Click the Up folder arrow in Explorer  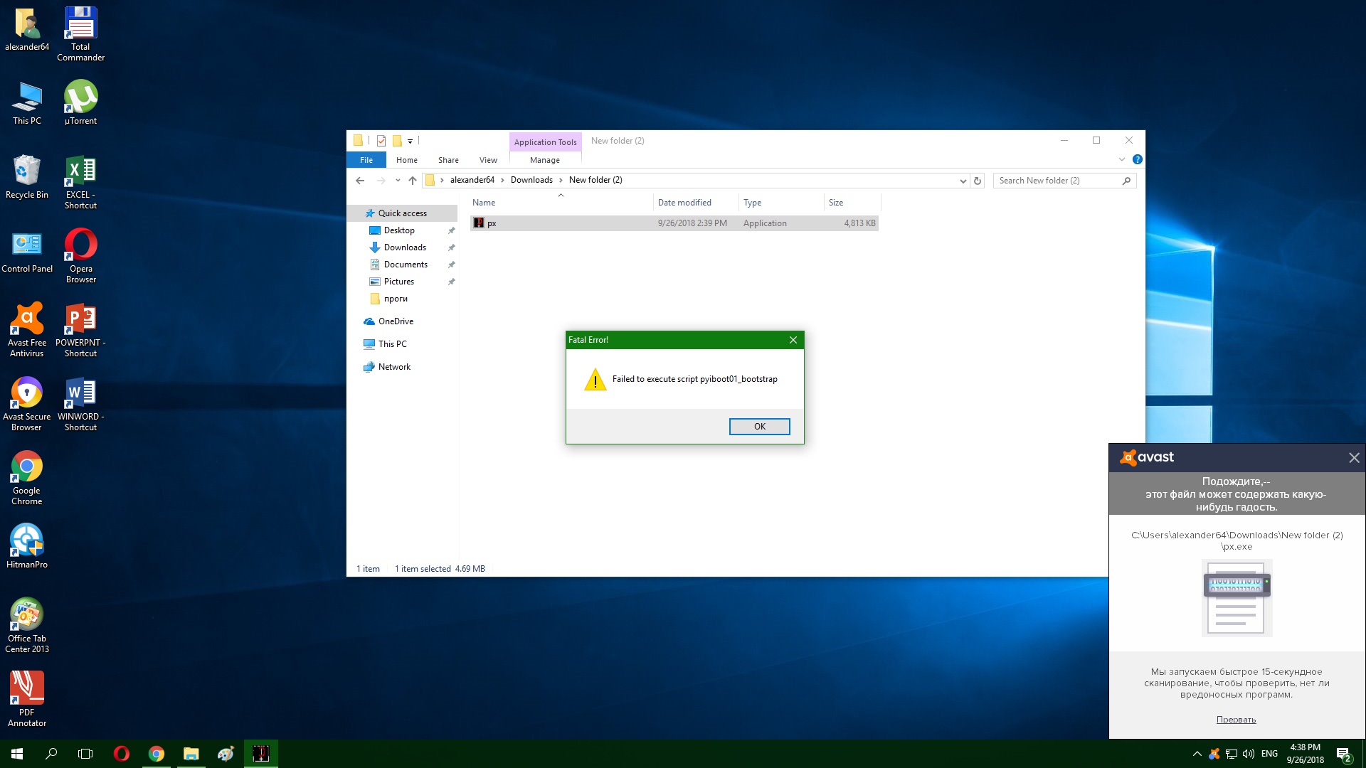pos(413,181)
